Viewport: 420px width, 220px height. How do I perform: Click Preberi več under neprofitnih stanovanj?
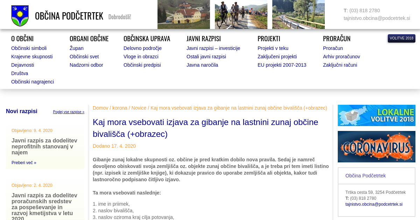click(24, 163)
